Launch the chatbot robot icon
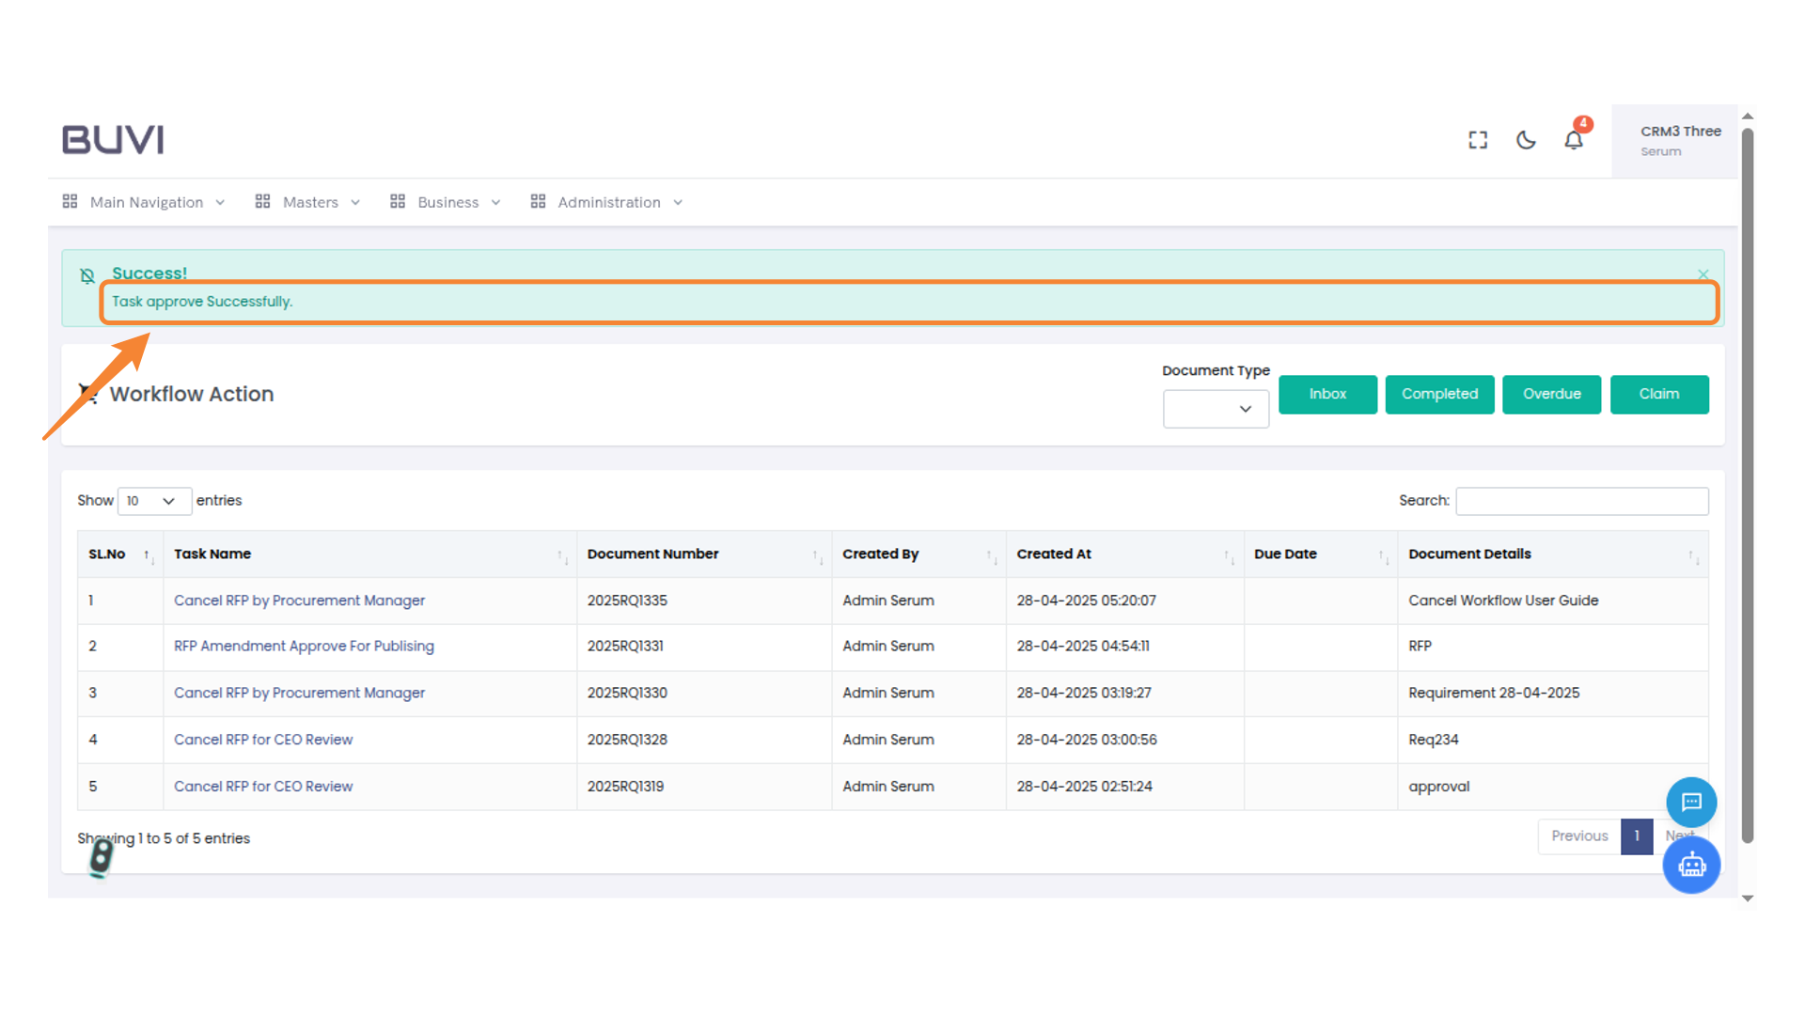1805x1015 pixels. point(1691,865)
